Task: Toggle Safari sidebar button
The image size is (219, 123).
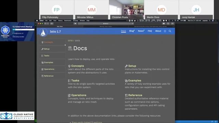Action: pyautogui.click(x=52, y=24)
